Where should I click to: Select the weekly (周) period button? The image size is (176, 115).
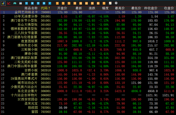point(32,3)
